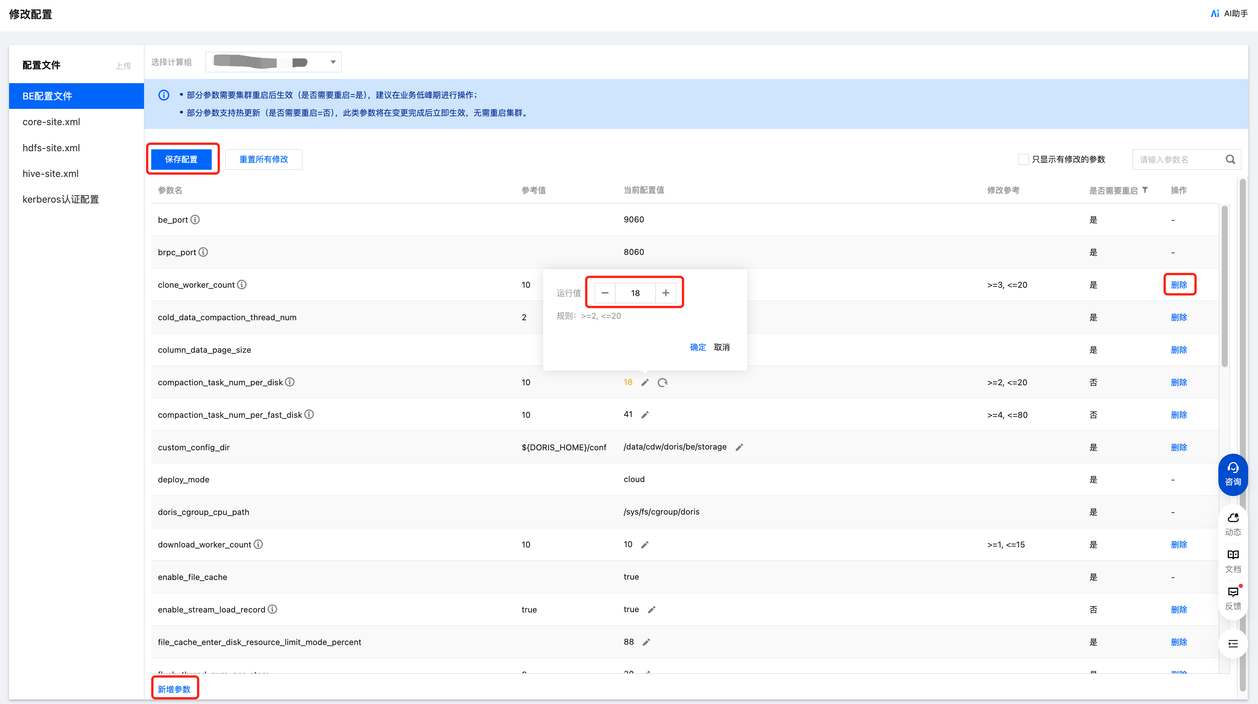Focus the parameter name search field

[x=1177, y=159]
